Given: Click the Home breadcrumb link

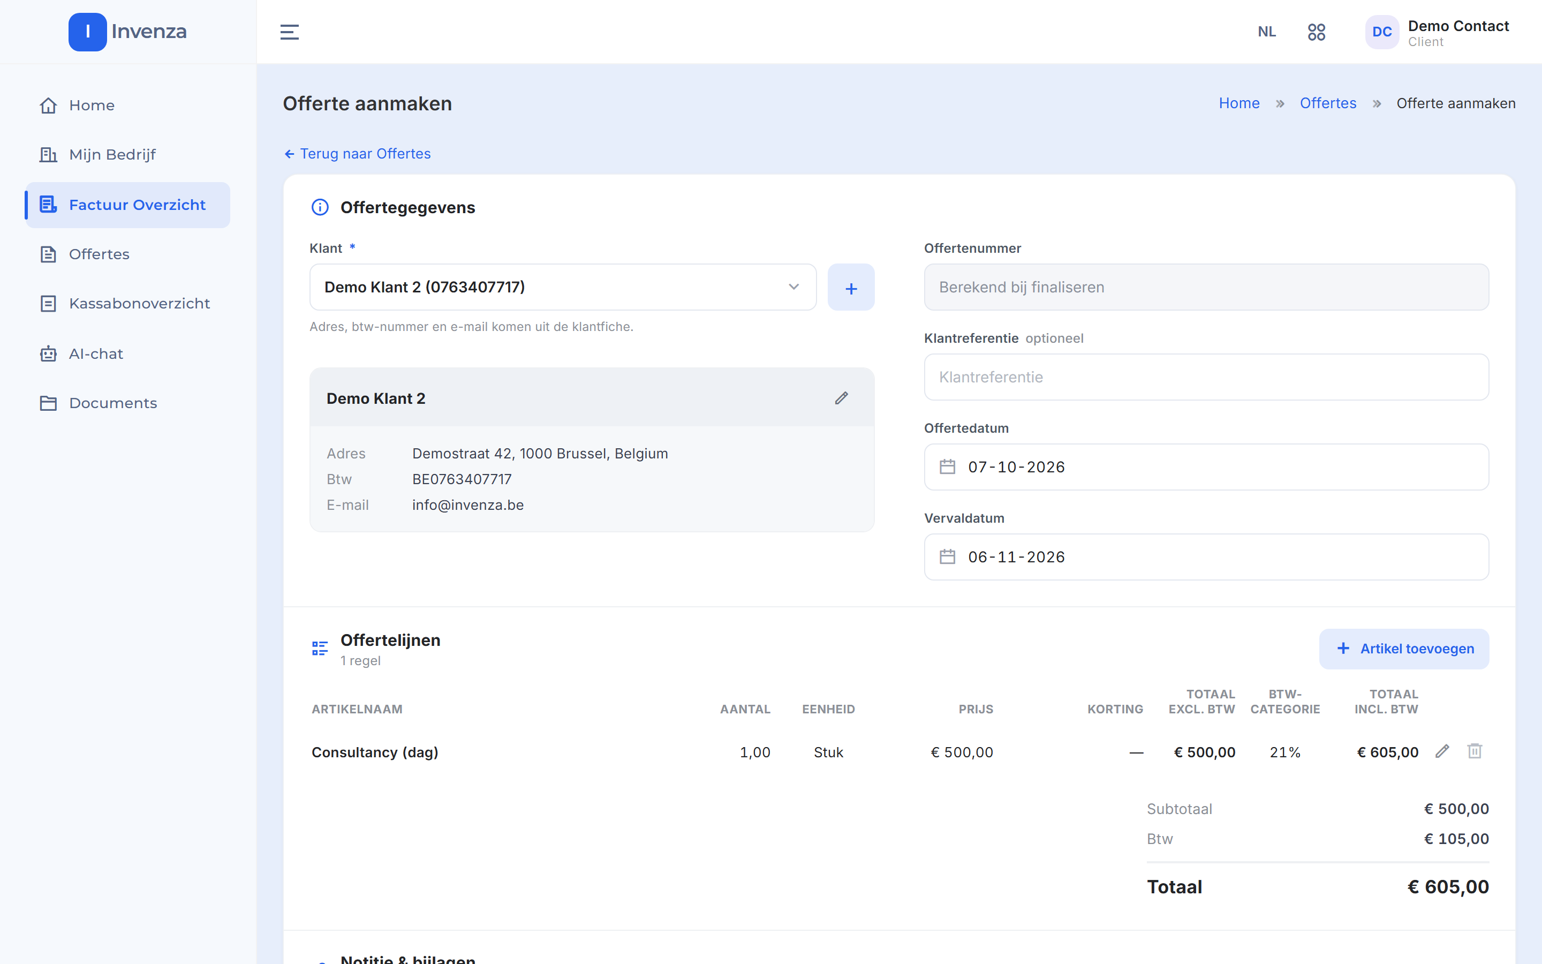Looking at the screenshot, I should [1239, 103].
